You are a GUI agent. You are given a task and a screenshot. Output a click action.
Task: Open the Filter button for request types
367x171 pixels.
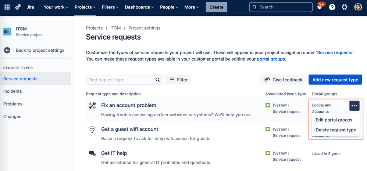tap(178, 80)
